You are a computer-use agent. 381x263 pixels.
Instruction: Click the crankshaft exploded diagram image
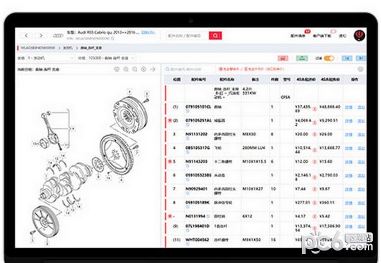(90, 167)
